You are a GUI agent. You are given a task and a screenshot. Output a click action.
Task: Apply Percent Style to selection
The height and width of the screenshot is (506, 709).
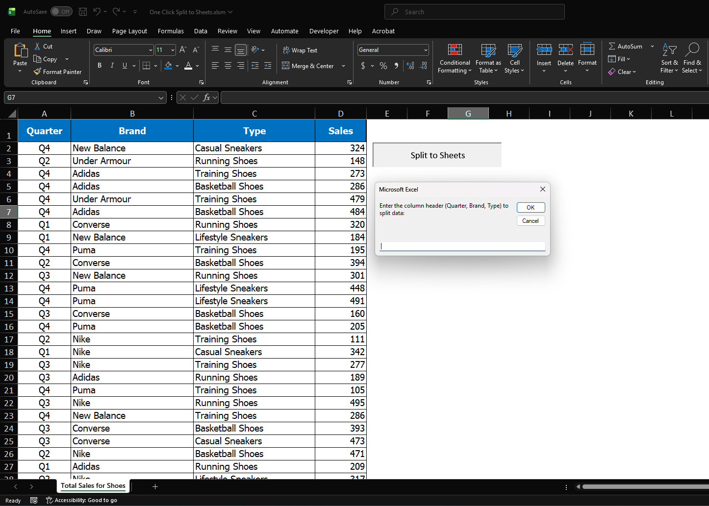[x=383, y=65]
